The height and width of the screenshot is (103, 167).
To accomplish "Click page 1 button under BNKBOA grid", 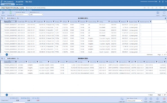I will 7,95.
